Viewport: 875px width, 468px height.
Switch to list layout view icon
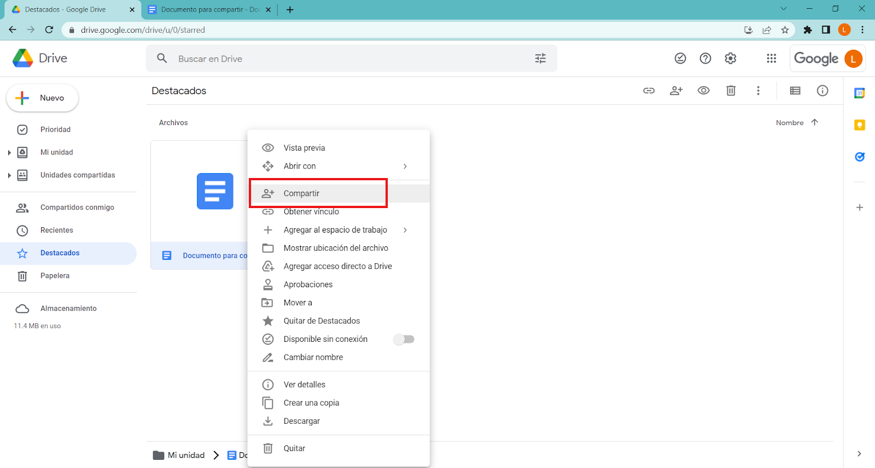pos(795,91)
